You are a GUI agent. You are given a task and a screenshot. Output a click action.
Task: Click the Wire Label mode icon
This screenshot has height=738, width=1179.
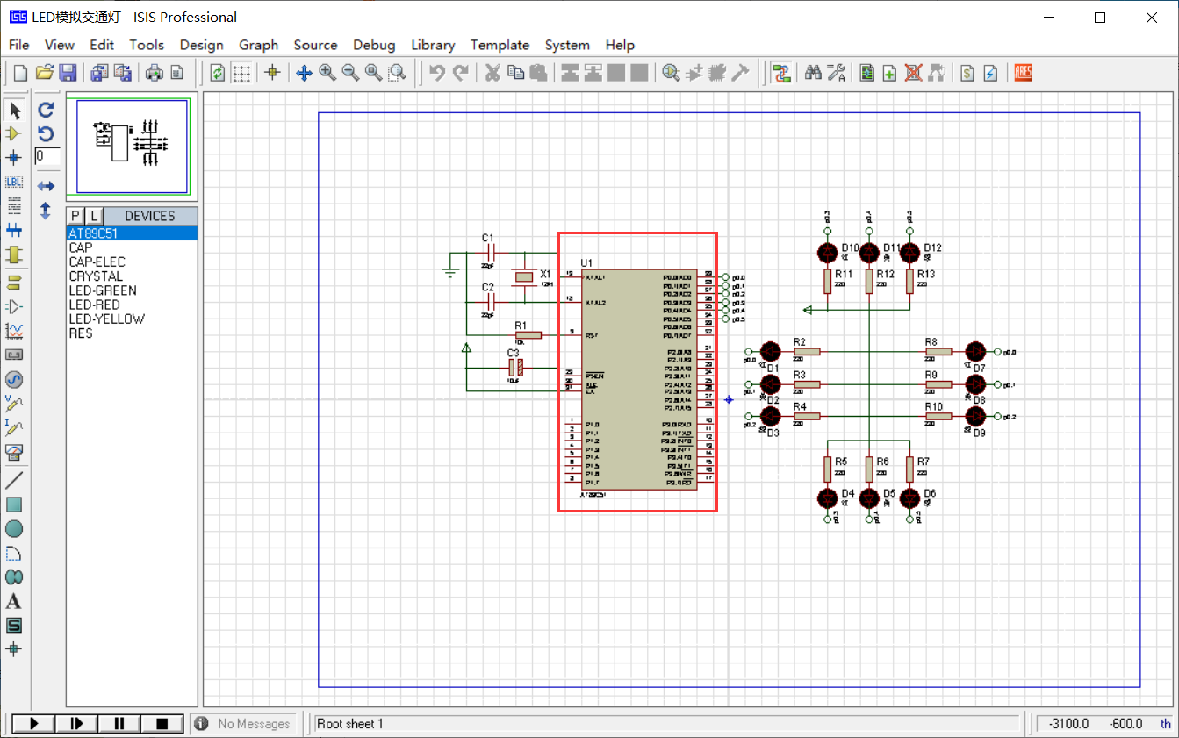[x=14, y=182]
